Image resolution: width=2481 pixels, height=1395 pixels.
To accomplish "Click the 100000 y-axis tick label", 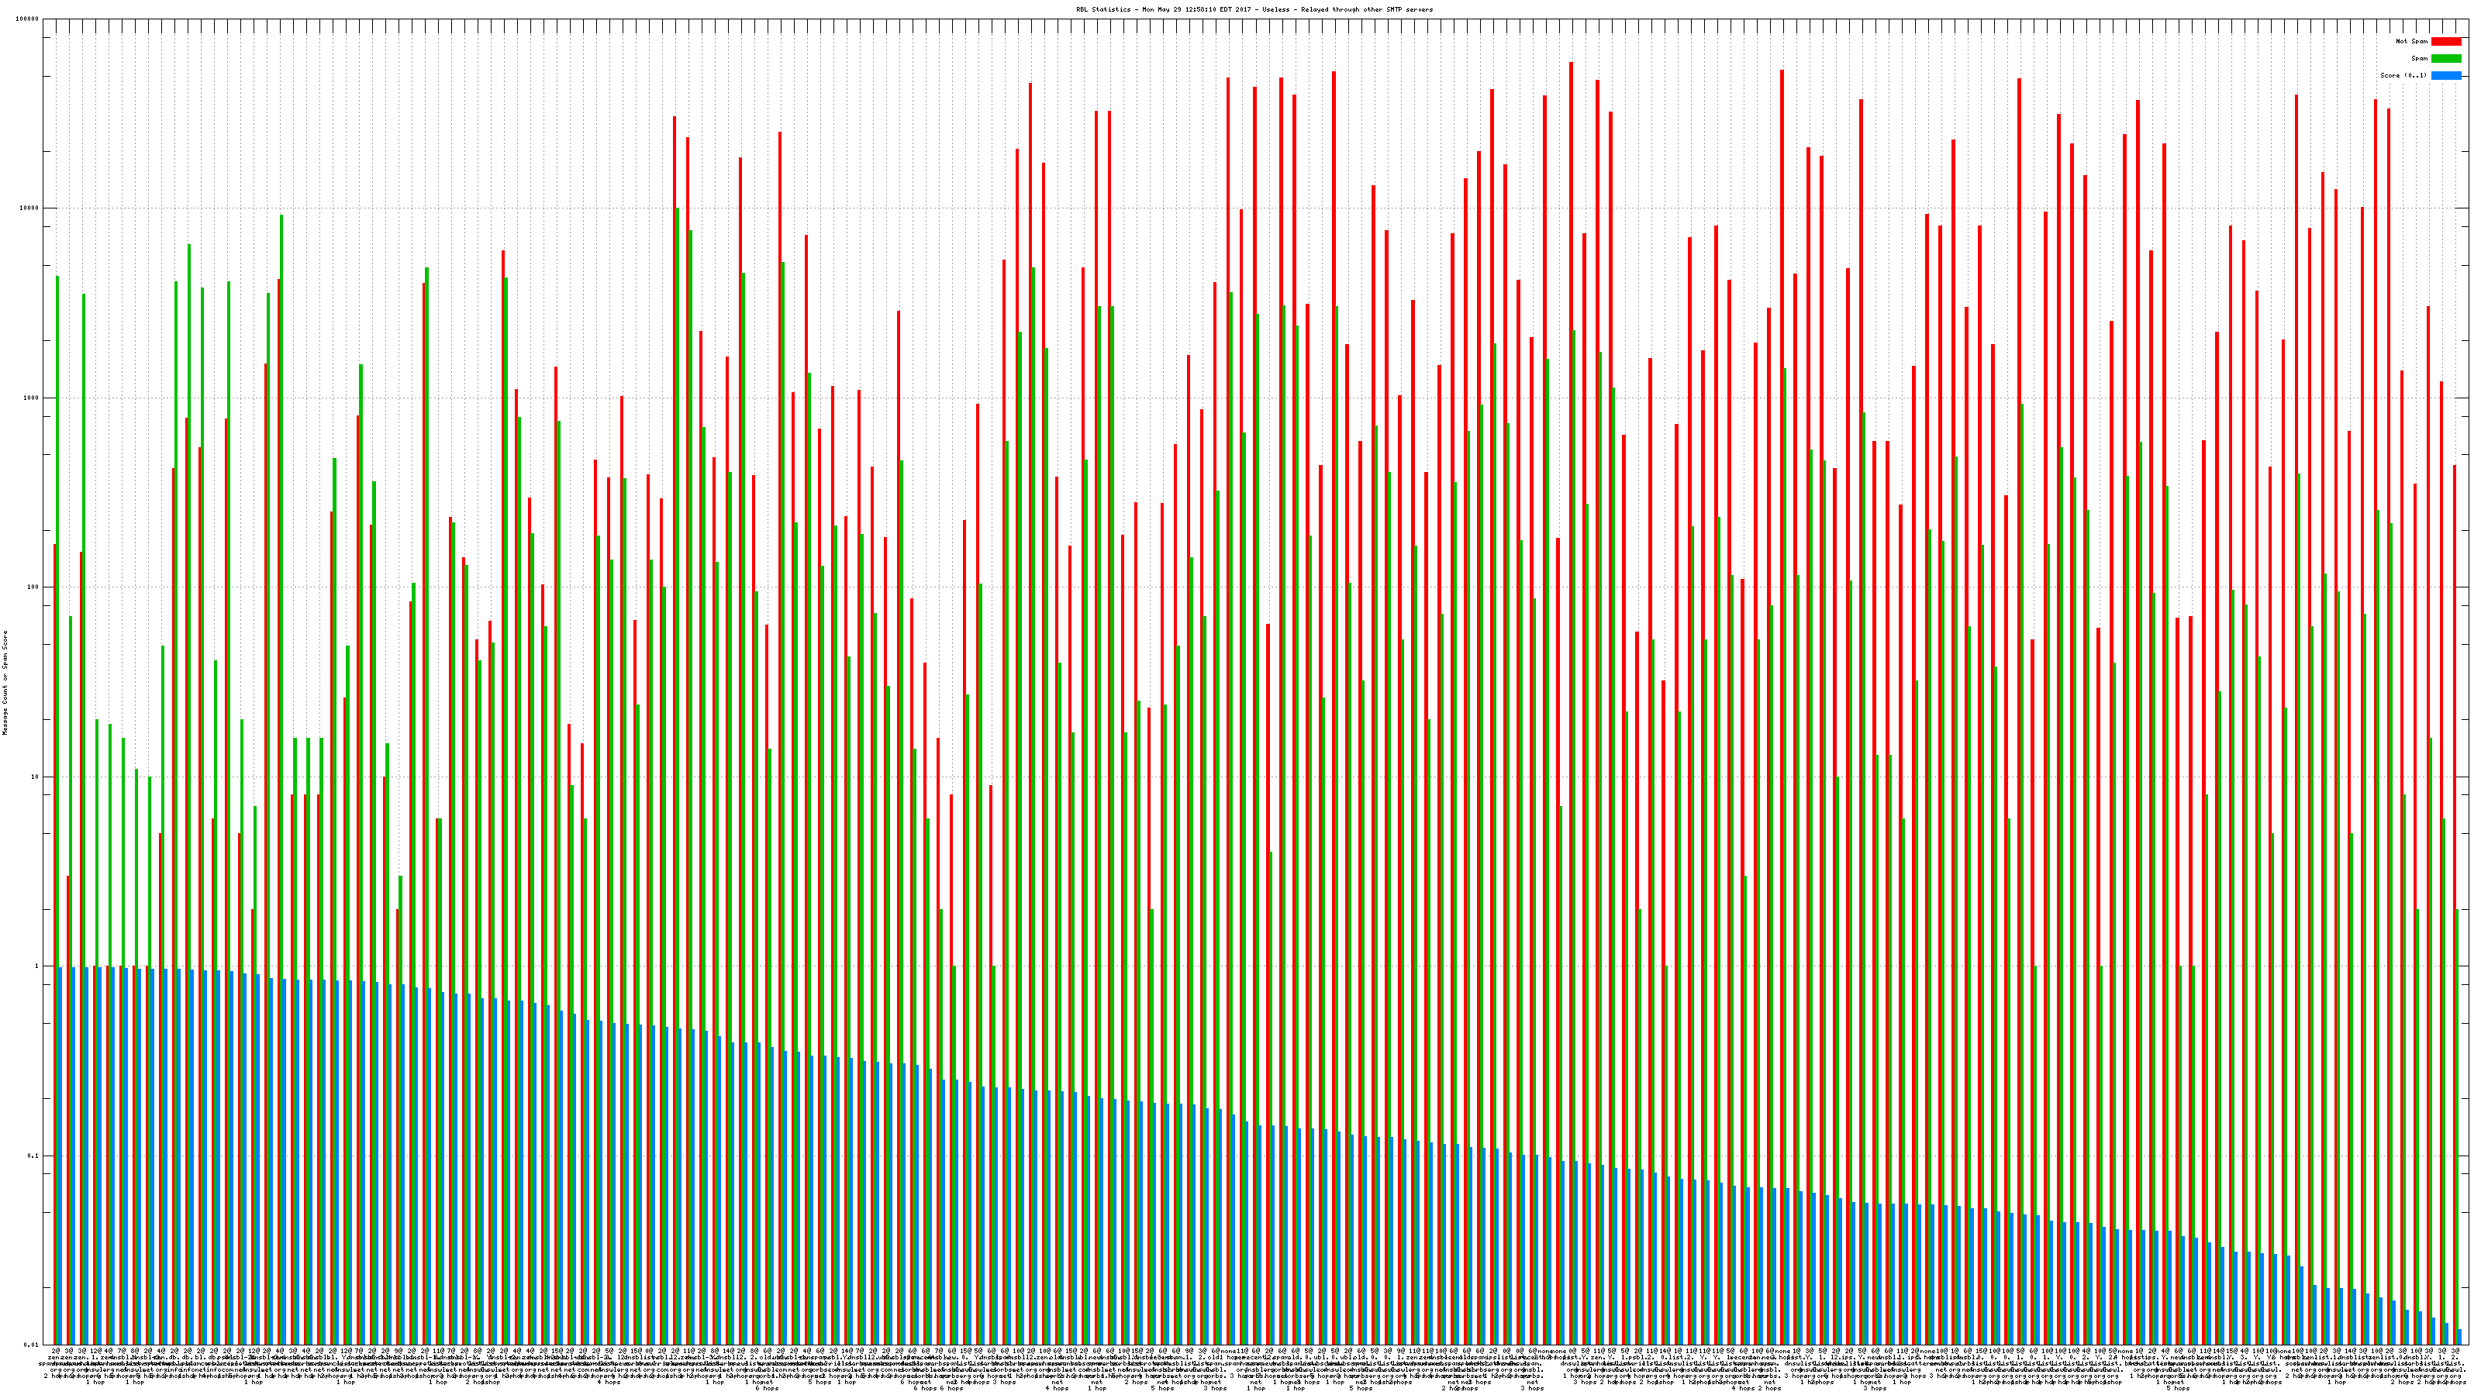I will click(x=28, y=19).
